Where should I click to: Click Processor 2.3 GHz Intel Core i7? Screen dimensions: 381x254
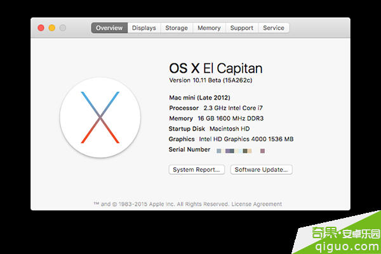click(x=216, y=108)
